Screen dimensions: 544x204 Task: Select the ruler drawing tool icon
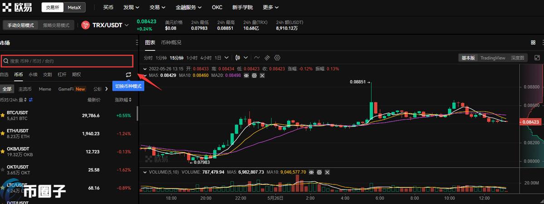tap(267, 58)
